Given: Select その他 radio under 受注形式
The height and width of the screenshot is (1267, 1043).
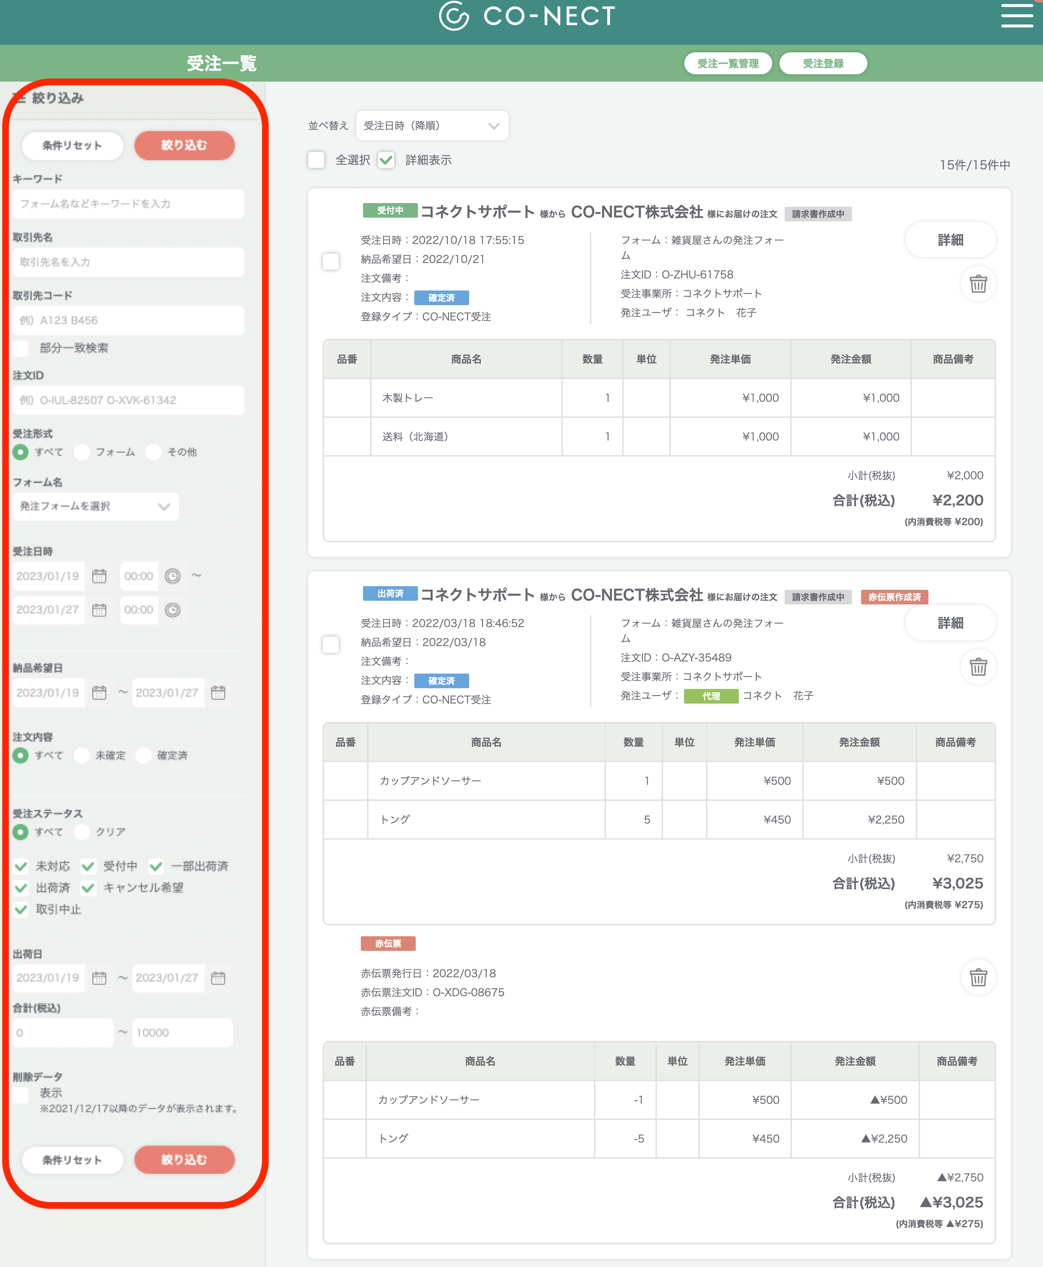Looking at the screenshot, I should pyautogui.click(x=154, y=452).
